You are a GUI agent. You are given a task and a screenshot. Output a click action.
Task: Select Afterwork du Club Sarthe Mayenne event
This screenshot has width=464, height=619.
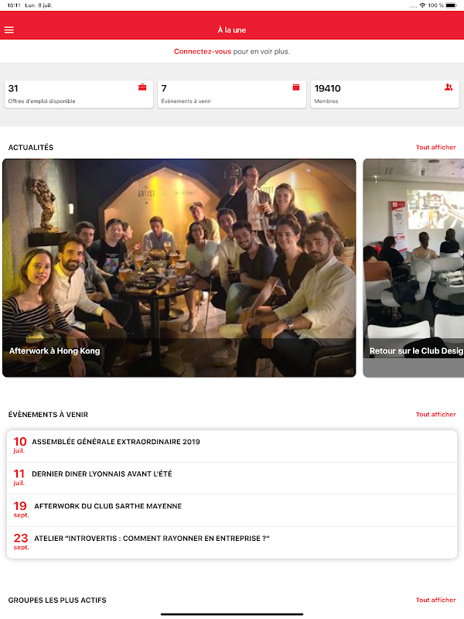232,511
